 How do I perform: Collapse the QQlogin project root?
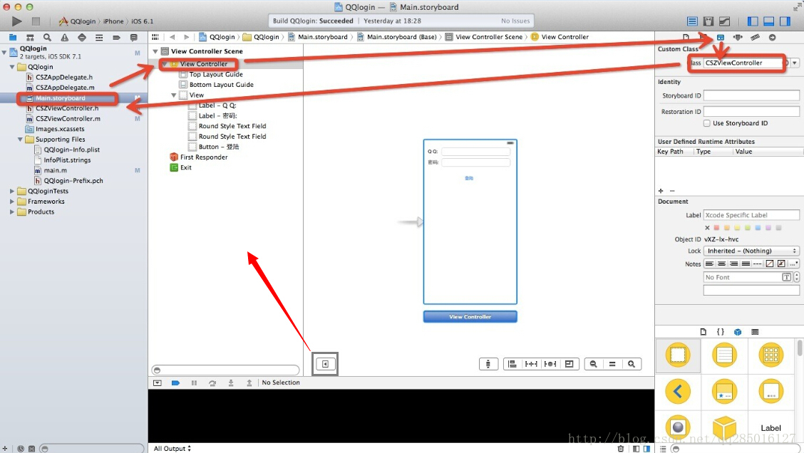(x=4, y=52)
